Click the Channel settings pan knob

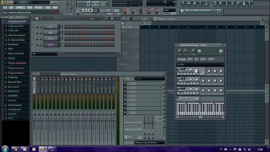pos(180,51)
